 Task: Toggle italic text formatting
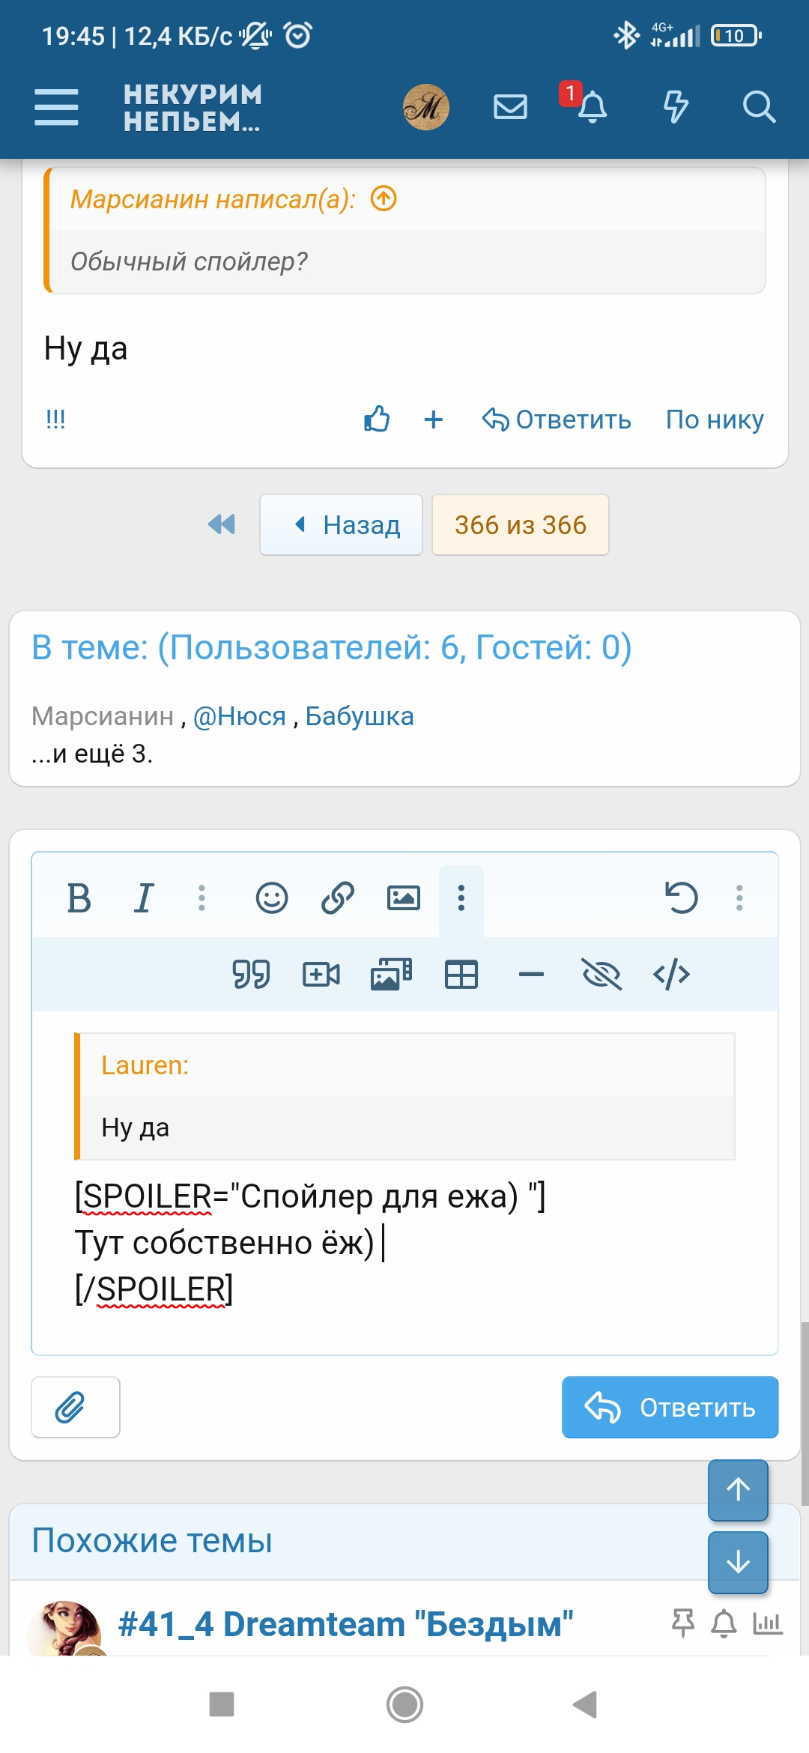coord(143,897)
